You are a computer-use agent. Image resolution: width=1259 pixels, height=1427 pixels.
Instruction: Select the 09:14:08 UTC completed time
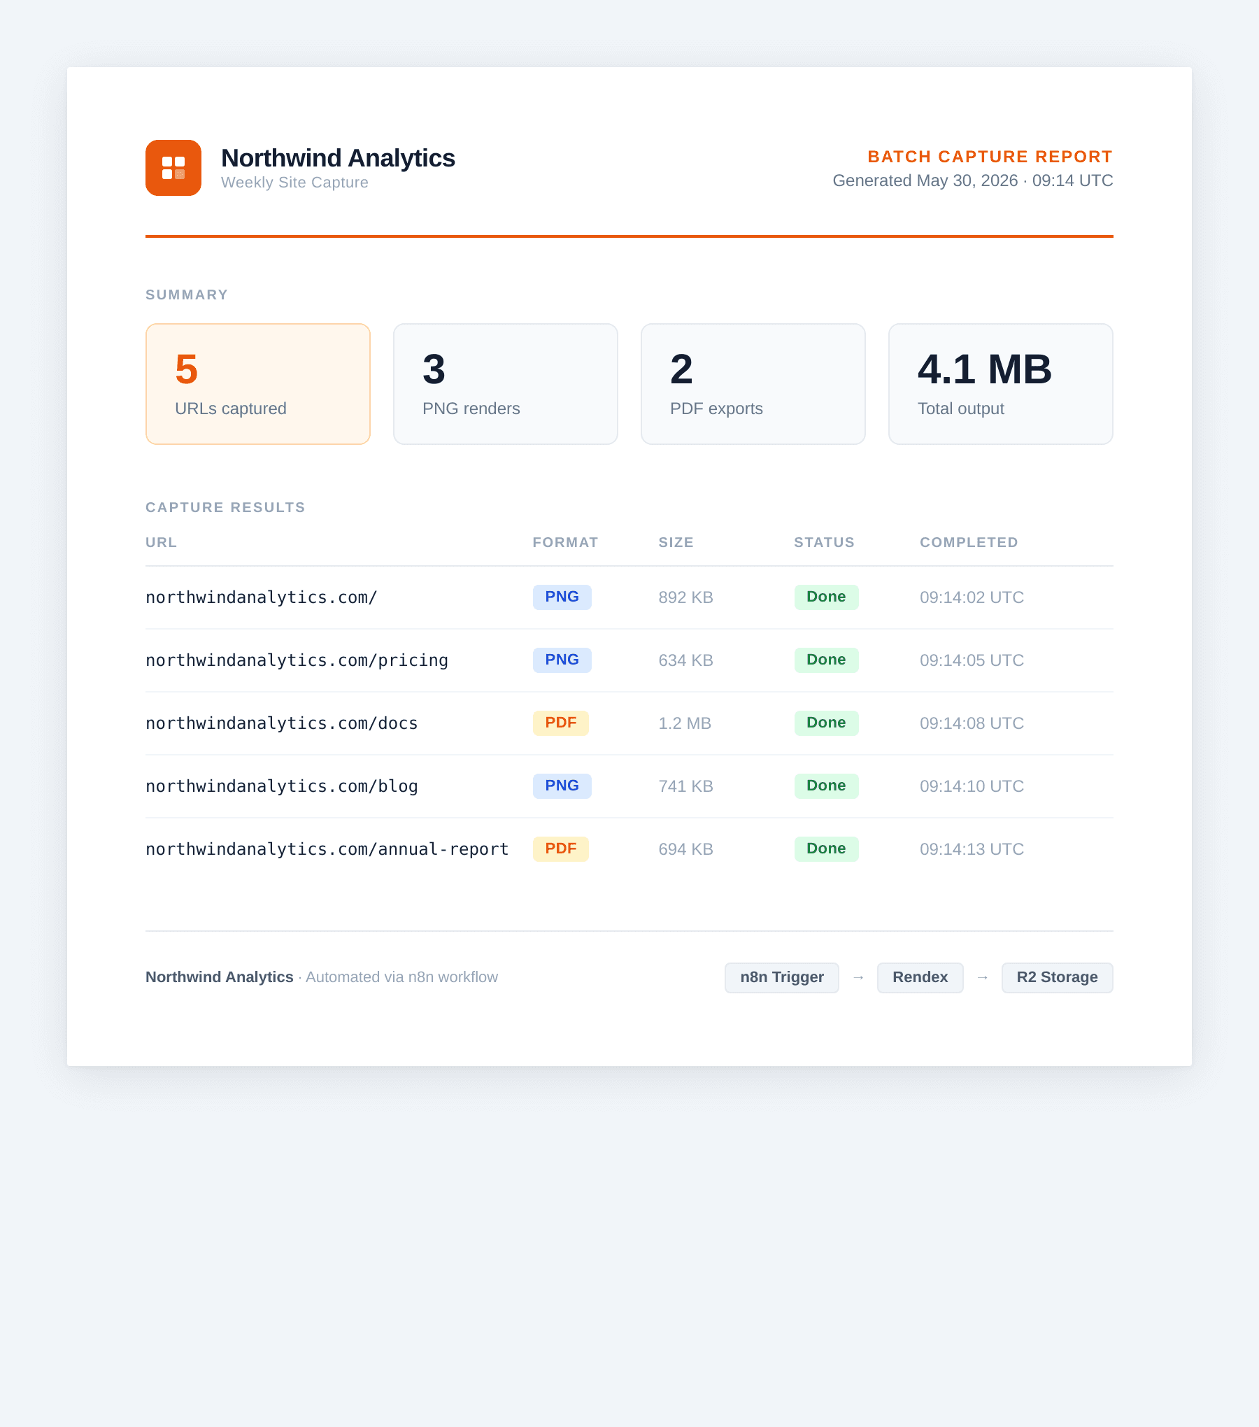point(972,723)
